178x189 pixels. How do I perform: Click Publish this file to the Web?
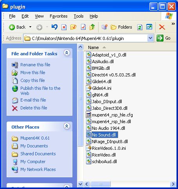point(40,91)
